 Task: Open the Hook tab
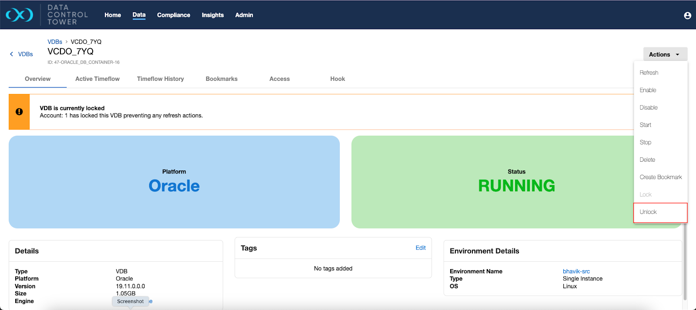[337, 79]
